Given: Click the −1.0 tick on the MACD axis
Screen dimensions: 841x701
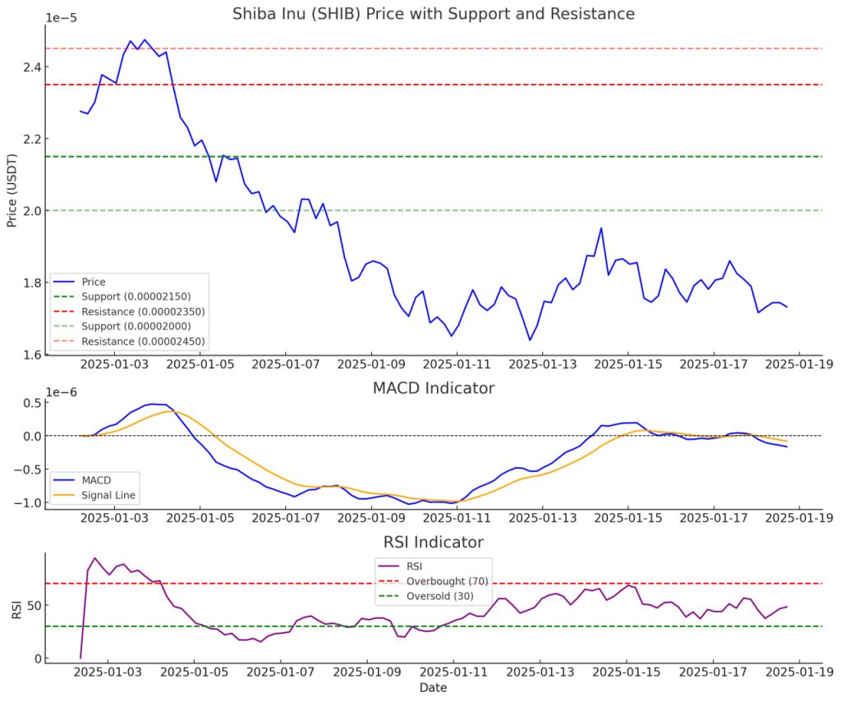Looking at the screenshot, I should (27, 502).
